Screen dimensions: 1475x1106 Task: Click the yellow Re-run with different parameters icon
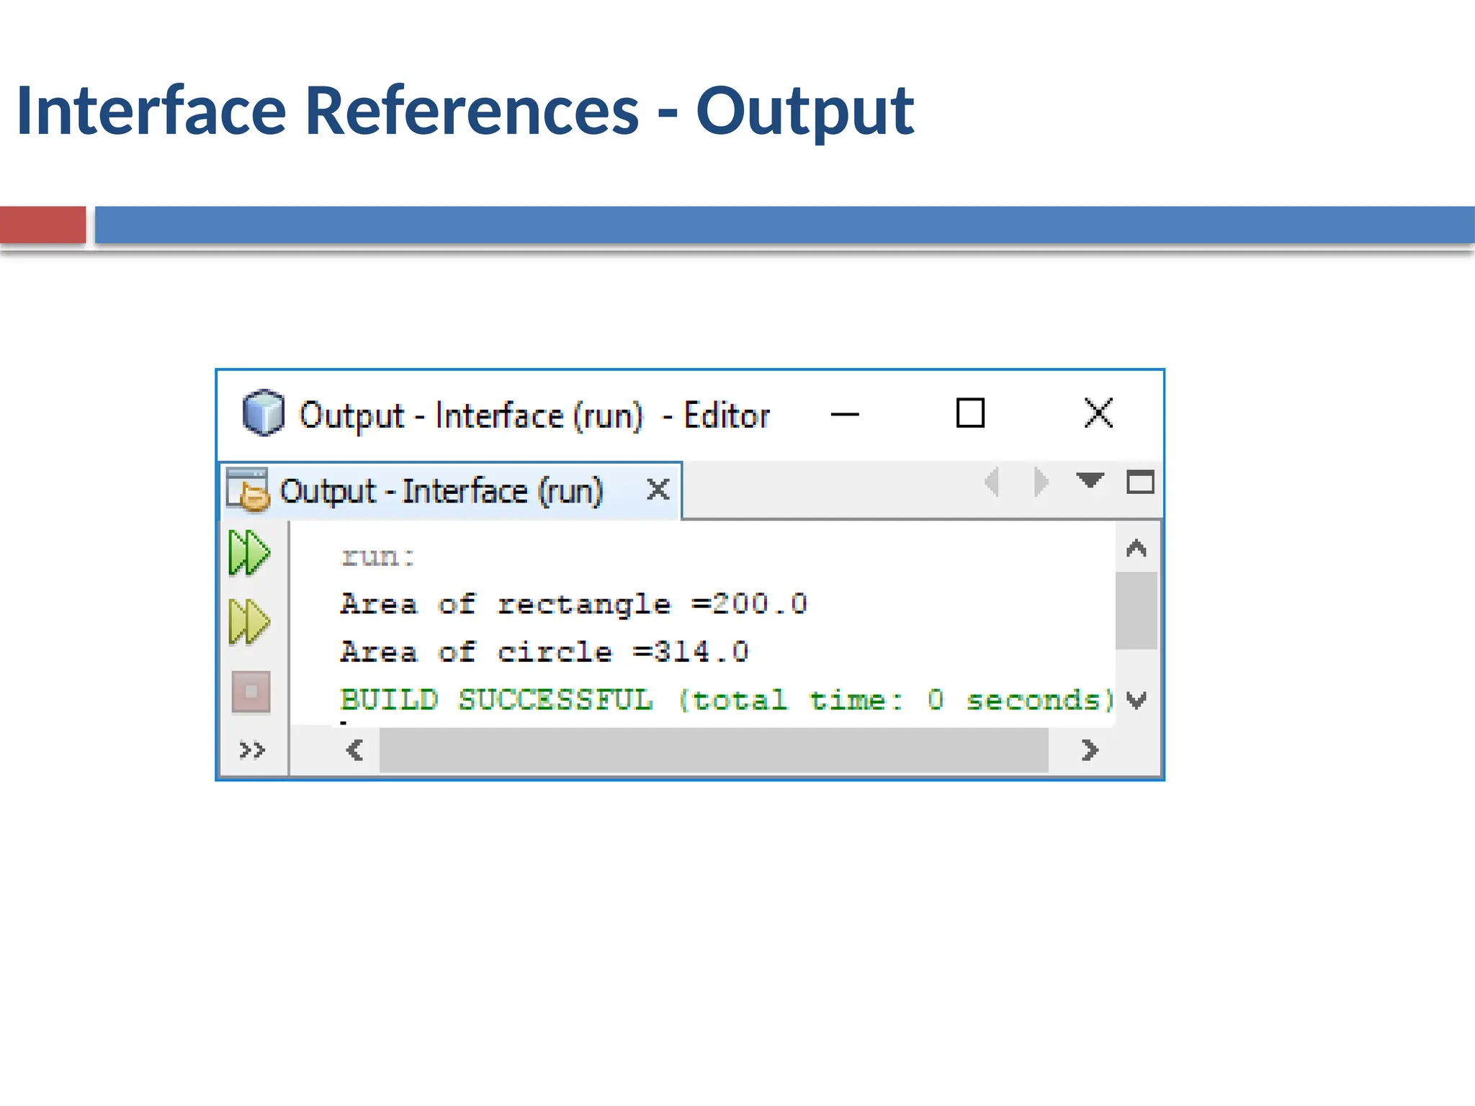[x=249, y=621]
